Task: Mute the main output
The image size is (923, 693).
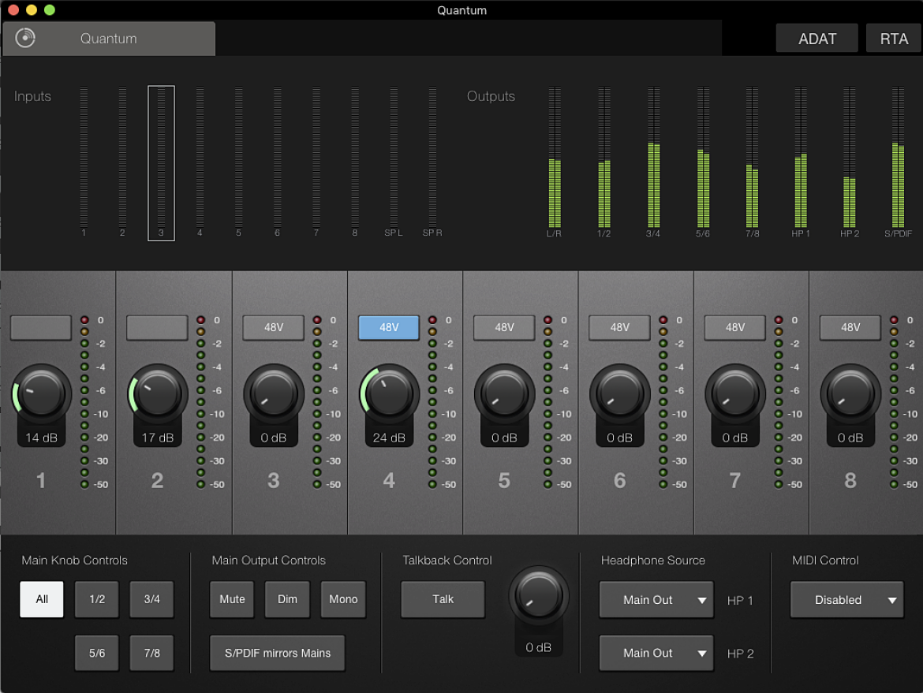Action: [x=232, y=599]
